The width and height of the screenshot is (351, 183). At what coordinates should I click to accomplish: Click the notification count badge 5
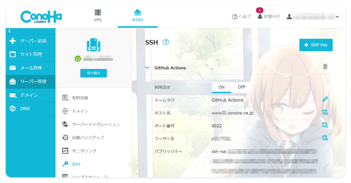(x=259, y=10)
